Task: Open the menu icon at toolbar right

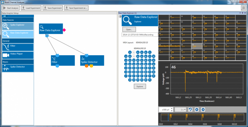Action: 243,8
